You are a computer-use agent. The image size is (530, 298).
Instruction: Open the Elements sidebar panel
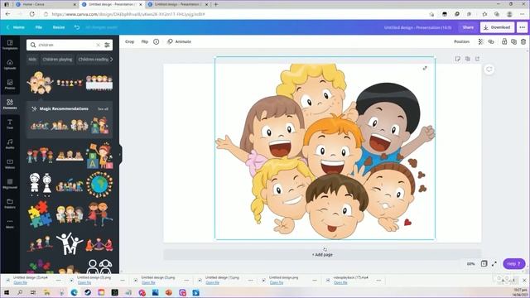pos(10,104)
